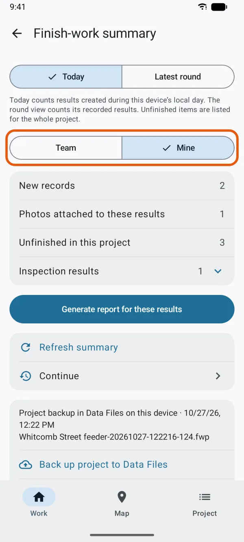Click the Continue history clock icon
Viewport: 244px width, 542px height.
pyautogui.click(x=26, y=376)
